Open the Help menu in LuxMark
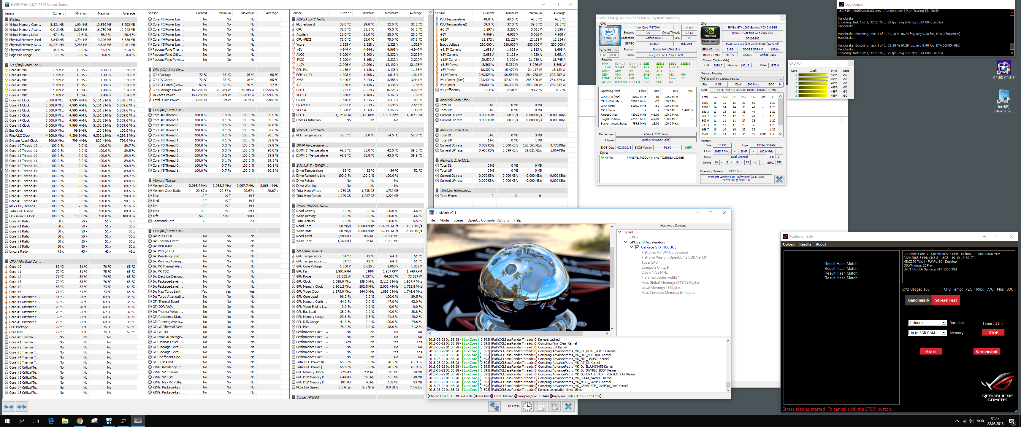 (517, 221)
